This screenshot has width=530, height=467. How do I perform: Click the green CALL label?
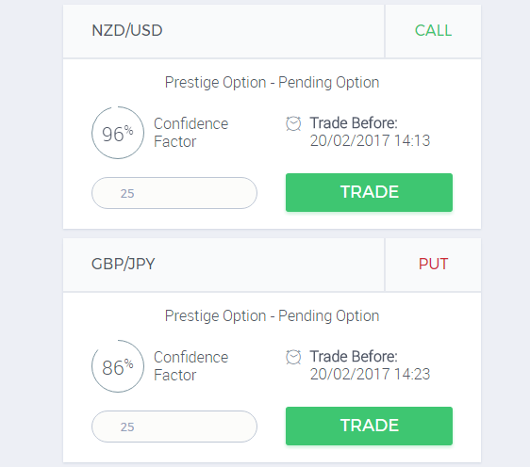click(433, 30)
